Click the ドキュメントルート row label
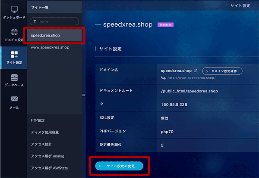This screenshot has height=178, width=259. pyautogui.click(x=116, y=91)
